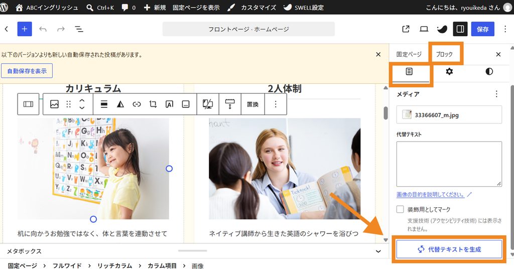This screenshot has width=514, height=269.
Task: Undo the last change
Action: point(43,29)
